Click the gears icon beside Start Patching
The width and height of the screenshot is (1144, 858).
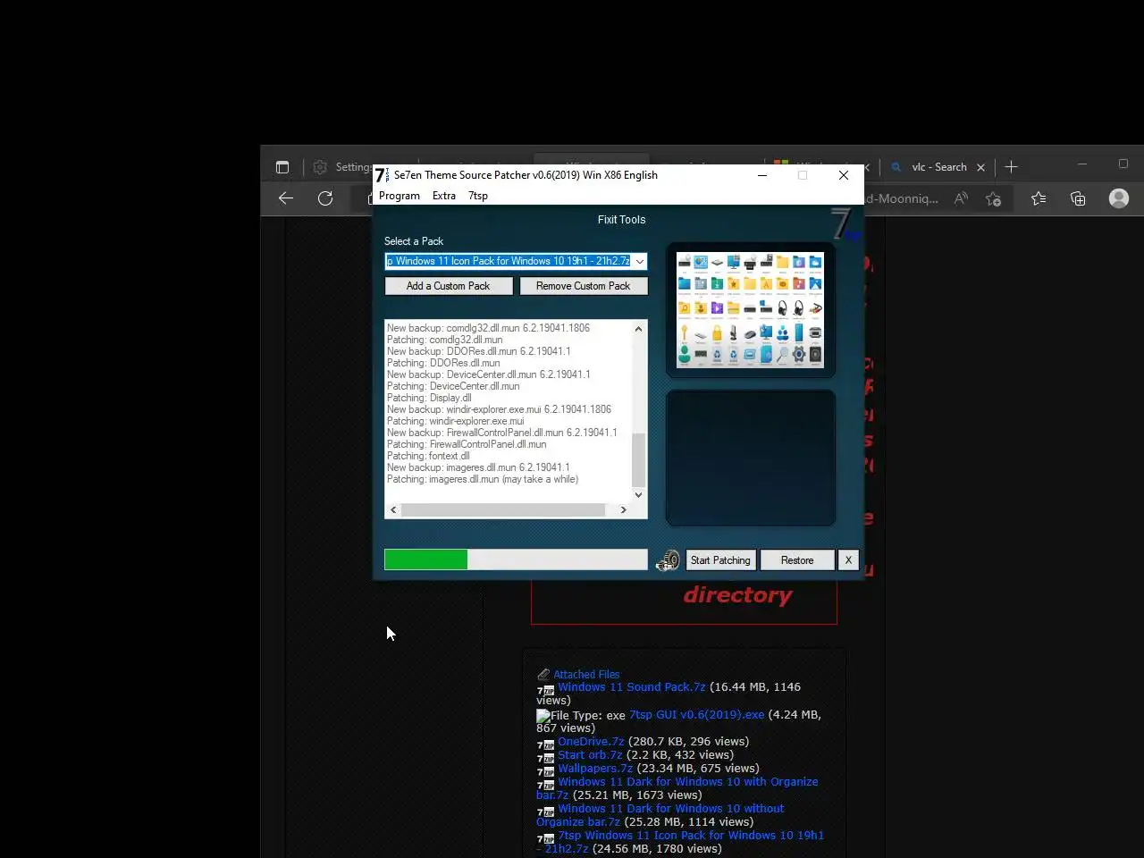[668, 560]
